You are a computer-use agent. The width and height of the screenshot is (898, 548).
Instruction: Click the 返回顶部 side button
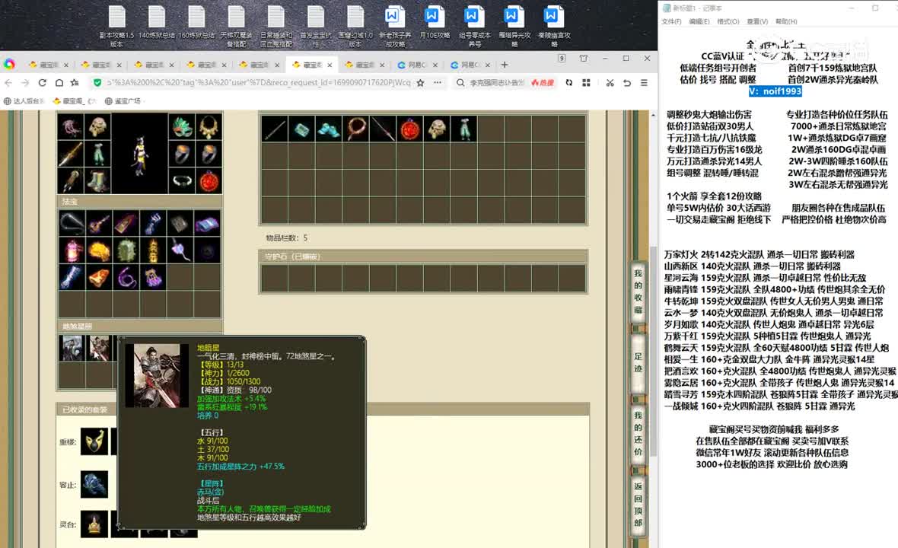pos(638,505)
